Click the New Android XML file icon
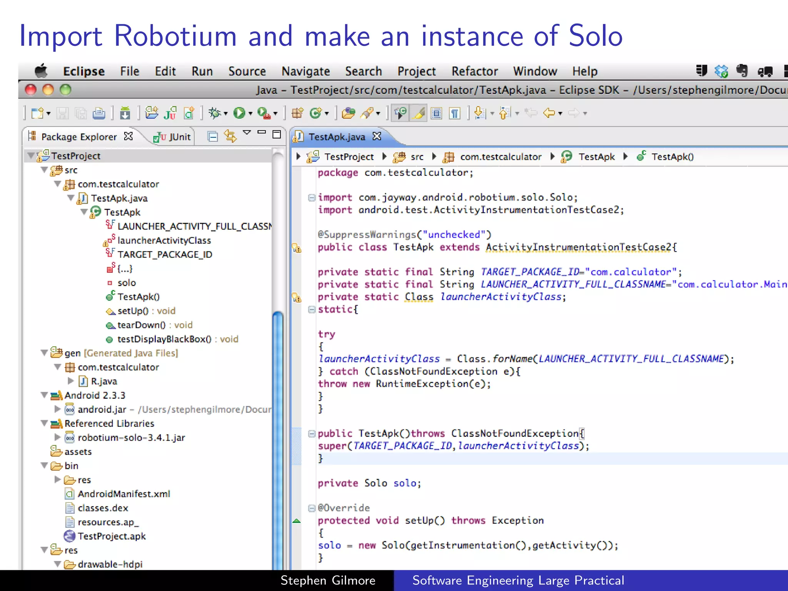The height and width of the screenshot is (591, 788). (189, 113)
